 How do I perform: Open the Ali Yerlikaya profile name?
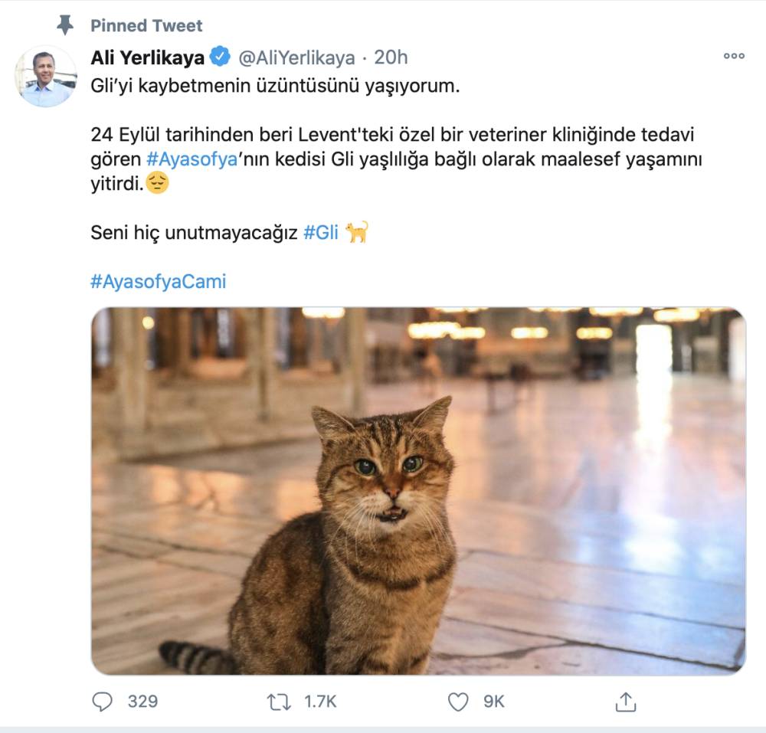[148, 57]
